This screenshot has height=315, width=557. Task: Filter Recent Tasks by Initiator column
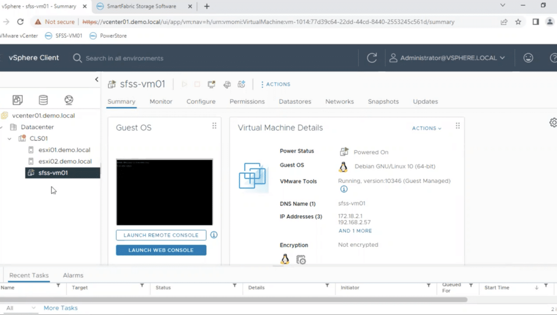pyautogui.click(x=429, y=286)
